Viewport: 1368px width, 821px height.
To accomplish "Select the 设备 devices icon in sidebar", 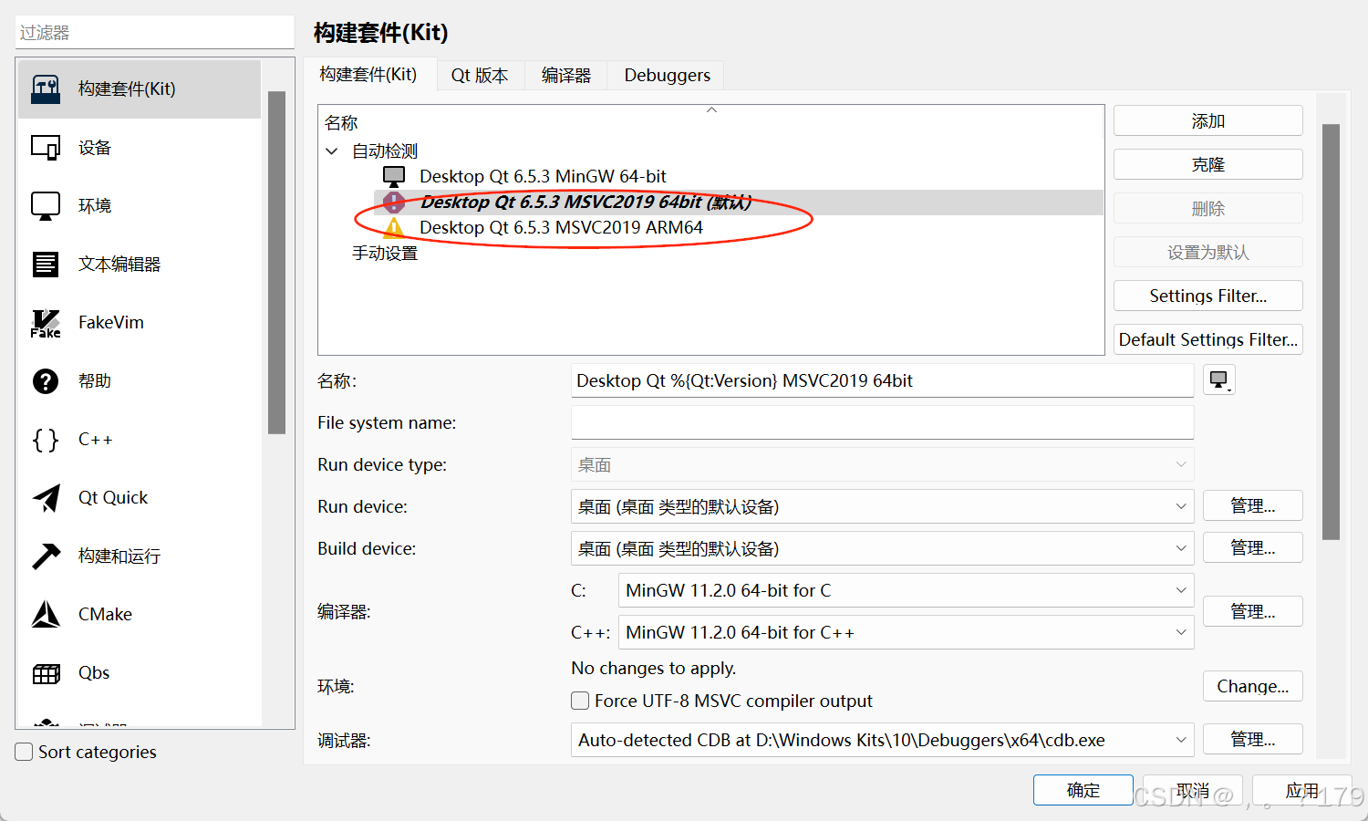I will (x=46, y=148).
